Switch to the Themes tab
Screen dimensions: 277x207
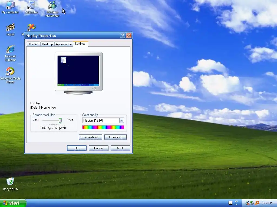click(34, 44)
